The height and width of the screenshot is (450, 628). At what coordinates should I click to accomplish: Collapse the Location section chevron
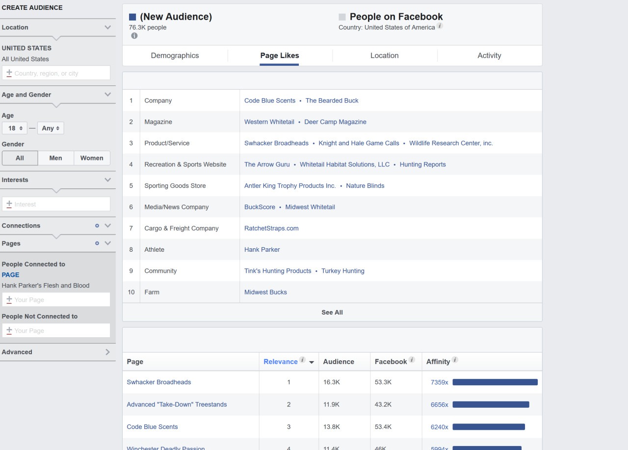point(108,27)
